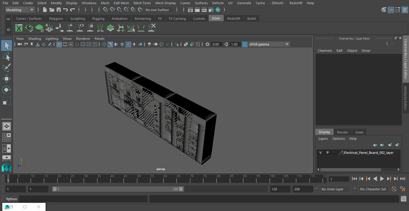Activate the Move tool

[x=7, y=79]
